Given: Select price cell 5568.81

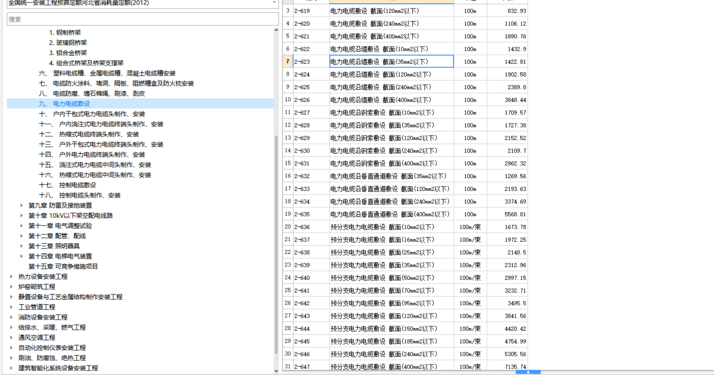Looking at the screenshot, I should (507, 214).
